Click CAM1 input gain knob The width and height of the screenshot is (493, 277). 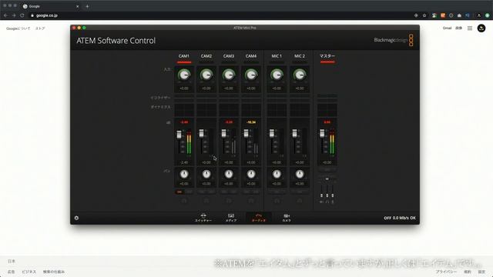tap(184, 75)
